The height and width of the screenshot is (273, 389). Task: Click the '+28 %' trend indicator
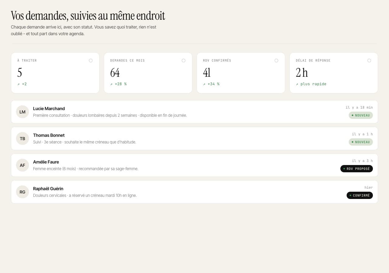coord(118,84)
